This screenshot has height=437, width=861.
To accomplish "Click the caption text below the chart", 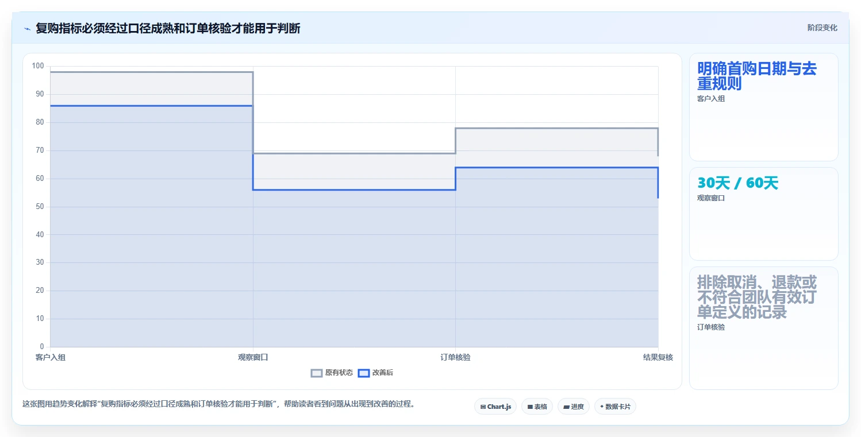I will point(218,404).
